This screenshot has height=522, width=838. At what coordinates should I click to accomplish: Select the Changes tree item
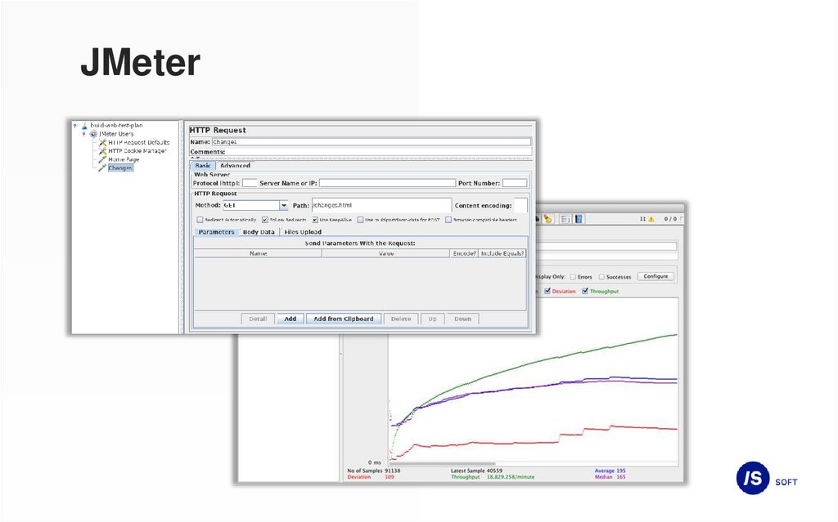[120, 168]
